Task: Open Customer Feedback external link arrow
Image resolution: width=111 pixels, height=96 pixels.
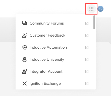Action: 87,35
